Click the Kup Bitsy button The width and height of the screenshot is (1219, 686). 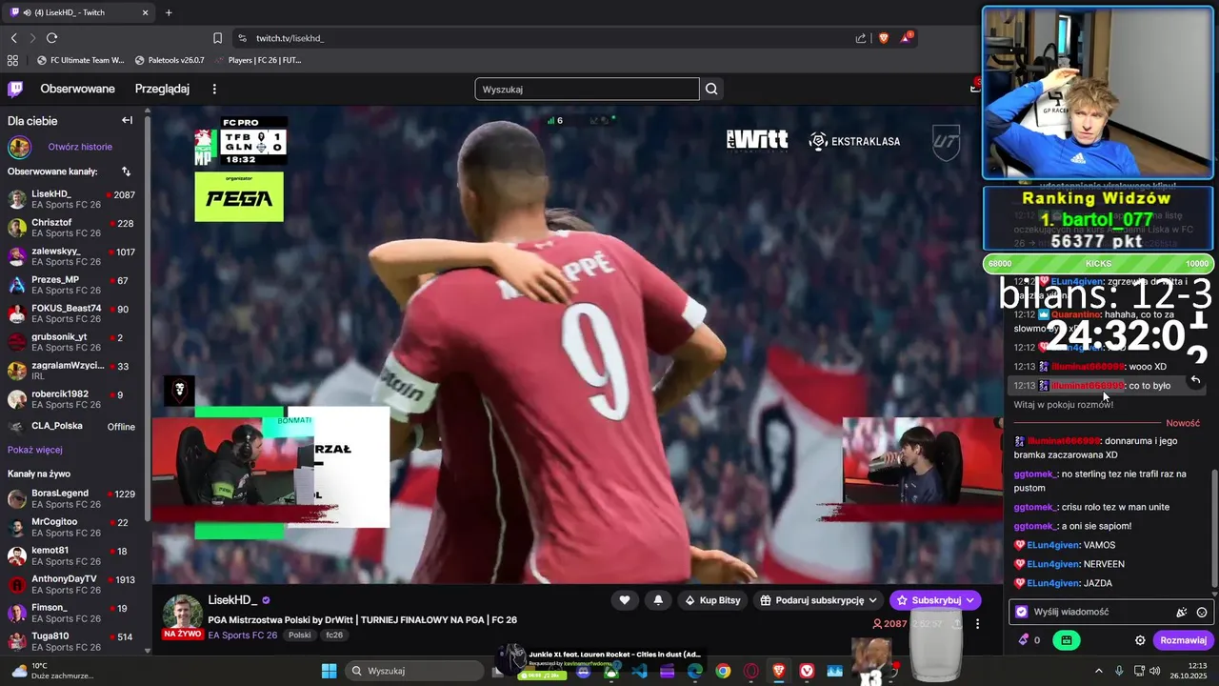pyautogui.click(x=712, y=600)
